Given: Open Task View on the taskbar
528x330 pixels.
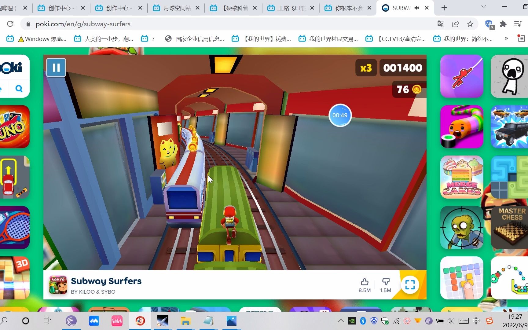Looking at the screenshot, I should tap(48, 321).
